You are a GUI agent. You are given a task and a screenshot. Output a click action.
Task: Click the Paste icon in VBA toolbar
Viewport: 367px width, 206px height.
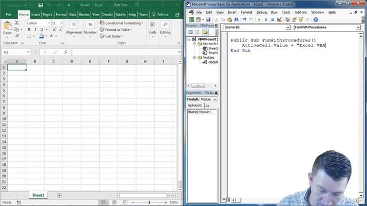pos(229,19)
